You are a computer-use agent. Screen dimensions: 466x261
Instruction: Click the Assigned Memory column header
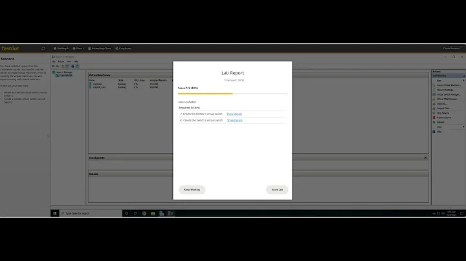[159, 80]
